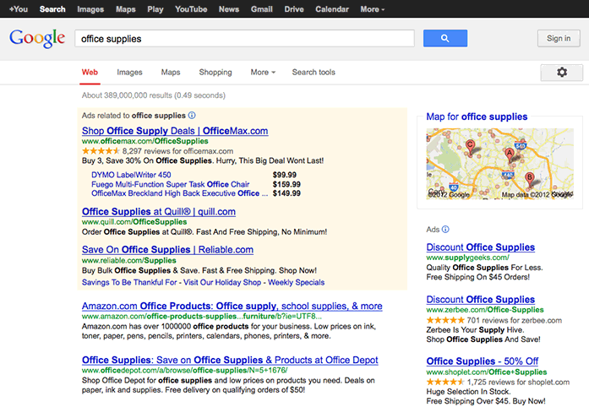The image size is (589, 407).
Task: Select map marker A
Action: 510,155
